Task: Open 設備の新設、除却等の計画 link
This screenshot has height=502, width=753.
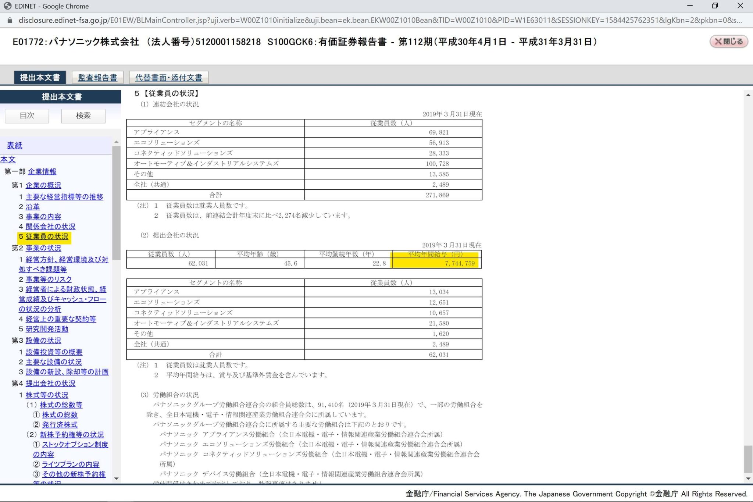Action: click(67, 372)
